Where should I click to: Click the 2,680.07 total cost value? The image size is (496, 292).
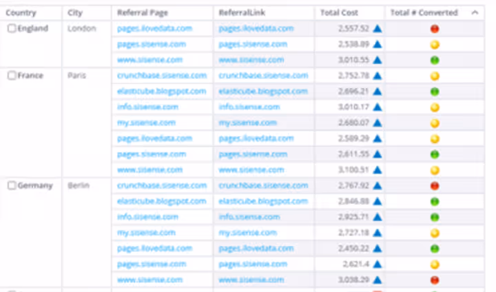tap(353, 123)
